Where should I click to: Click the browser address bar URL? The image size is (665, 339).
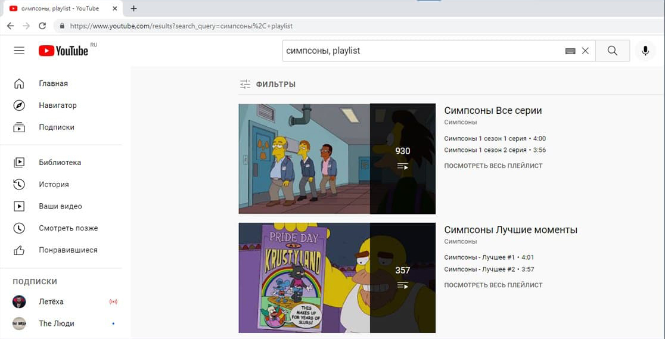(182, 26)
